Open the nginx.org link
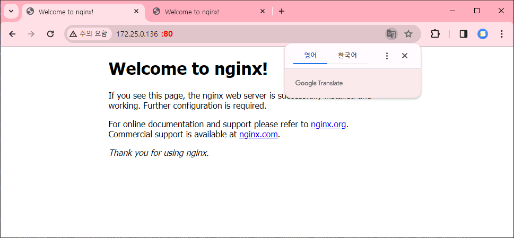This screenshot has height=238, width=514. pos(328,125)
